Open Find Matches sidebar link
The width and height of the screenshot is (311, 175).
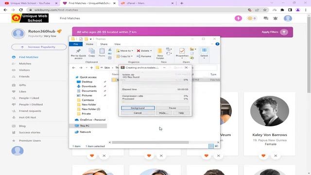tap(29, 57)
